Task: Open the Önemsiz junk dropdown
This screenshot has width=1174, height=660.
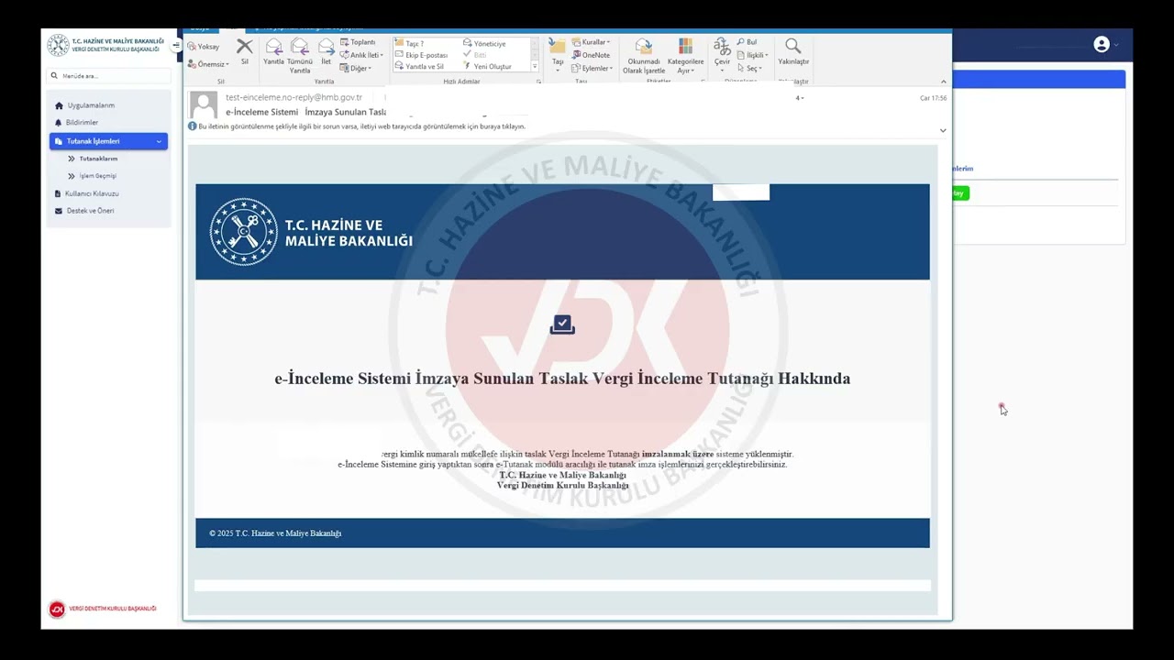Action: [207, 64]
